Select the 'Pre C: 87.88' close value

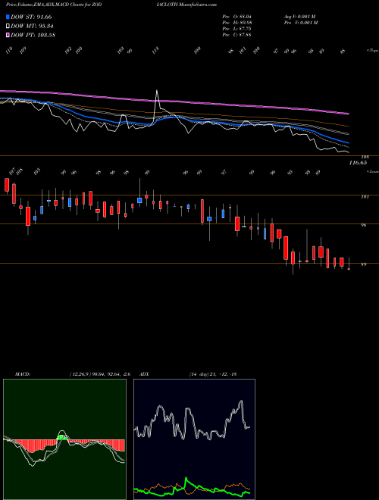[236, 35]
